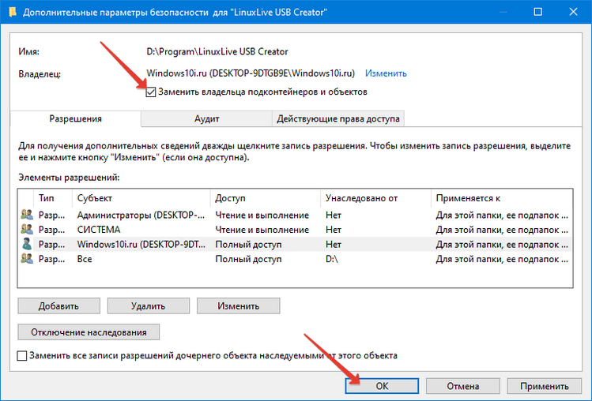
Task: Click the Изменить link next to the owner
Action: (386, 73)
